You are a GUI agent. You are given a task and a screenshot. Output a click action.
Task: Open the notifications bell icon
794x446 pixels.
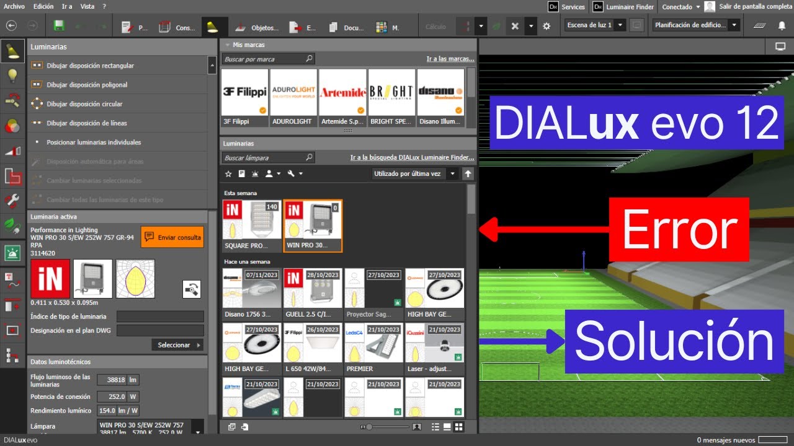(782, 26)
